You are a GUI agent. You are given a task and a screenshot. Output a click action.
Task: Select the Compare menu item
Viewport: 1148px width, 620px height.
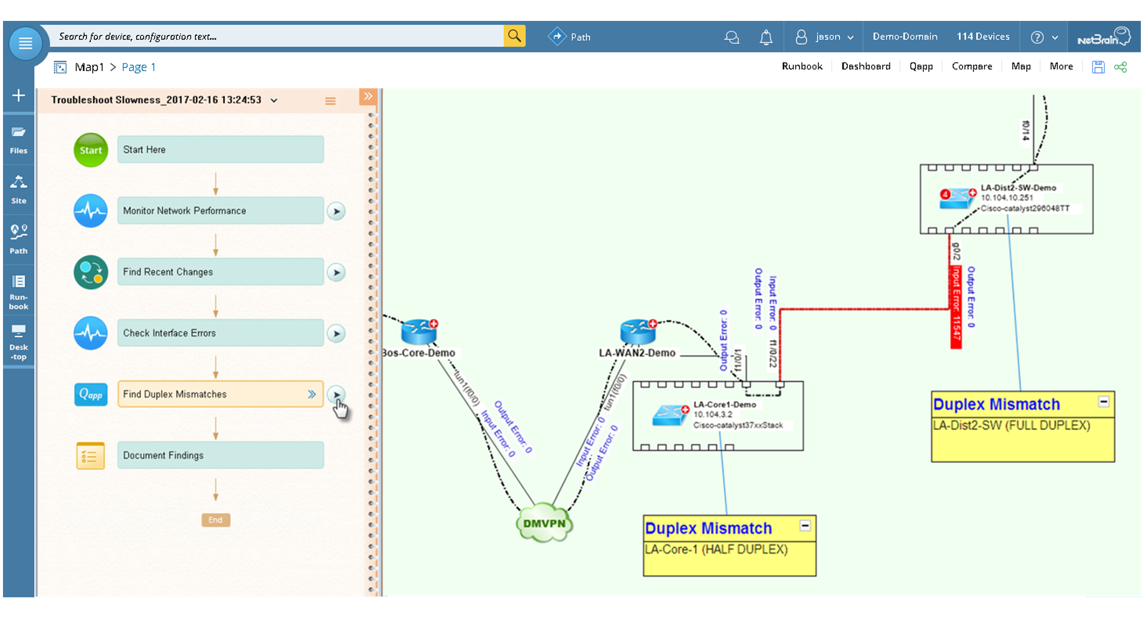point(972,66)
